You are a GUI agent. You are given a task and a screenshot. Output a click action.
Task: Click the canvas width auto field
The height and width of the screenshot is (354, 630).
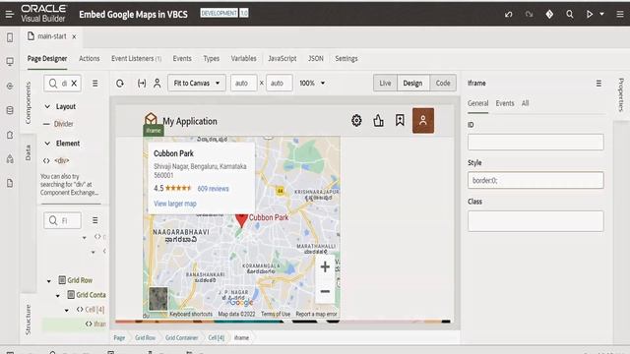tap(243, 83)
